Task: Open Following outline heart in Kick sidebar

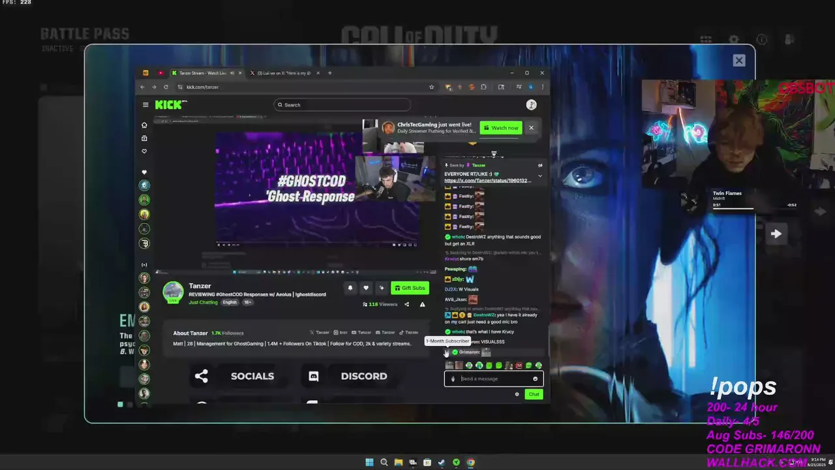Action: pos(145,151)
